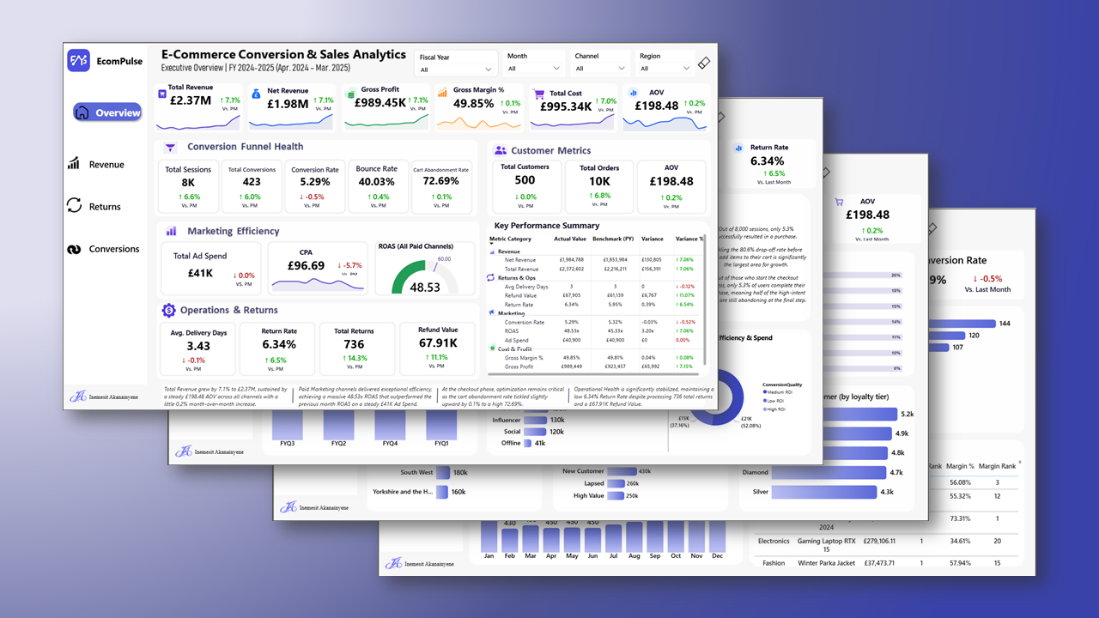Click the eraser icon in the third window
1099x618 pixels.
(826, 173)
